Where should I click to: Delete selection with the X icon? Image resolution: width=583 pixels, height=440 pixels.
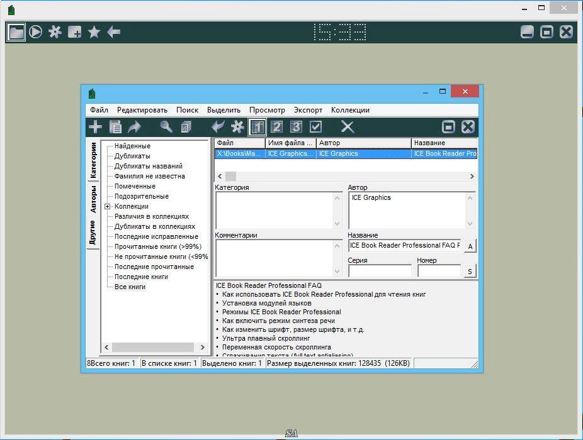coord(348,127)
